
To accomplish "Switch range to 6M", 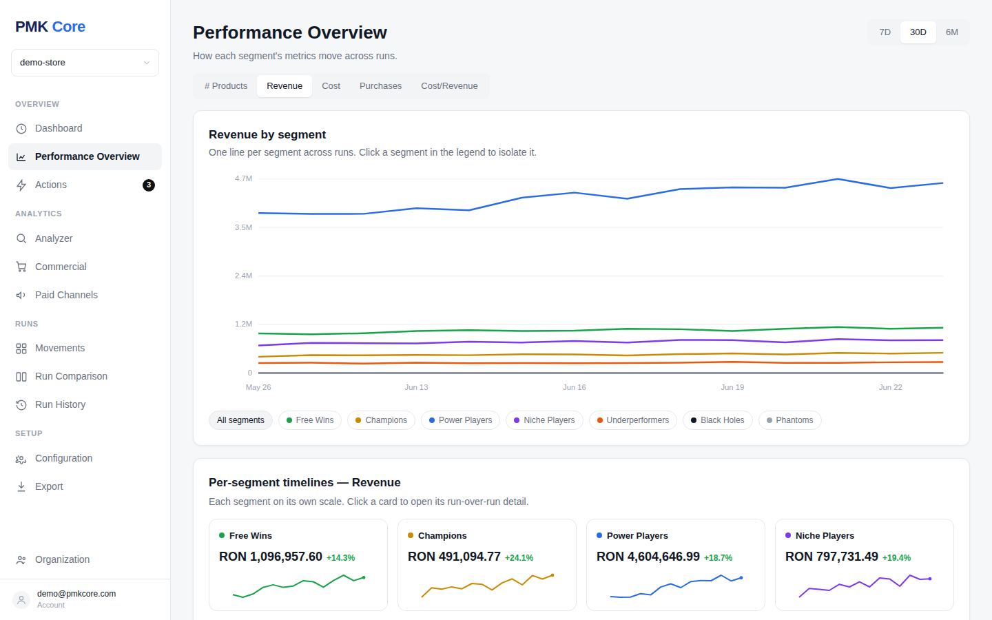I will pyautogui.click(x=952, y=32).
